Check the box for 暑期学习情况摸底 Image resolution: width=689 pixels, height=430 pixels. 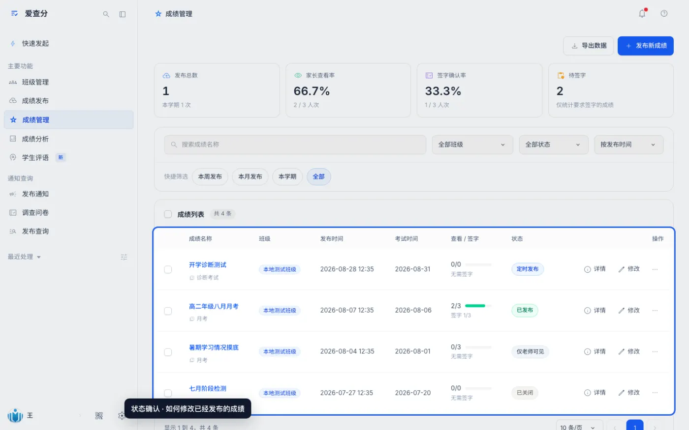(168, 352)
